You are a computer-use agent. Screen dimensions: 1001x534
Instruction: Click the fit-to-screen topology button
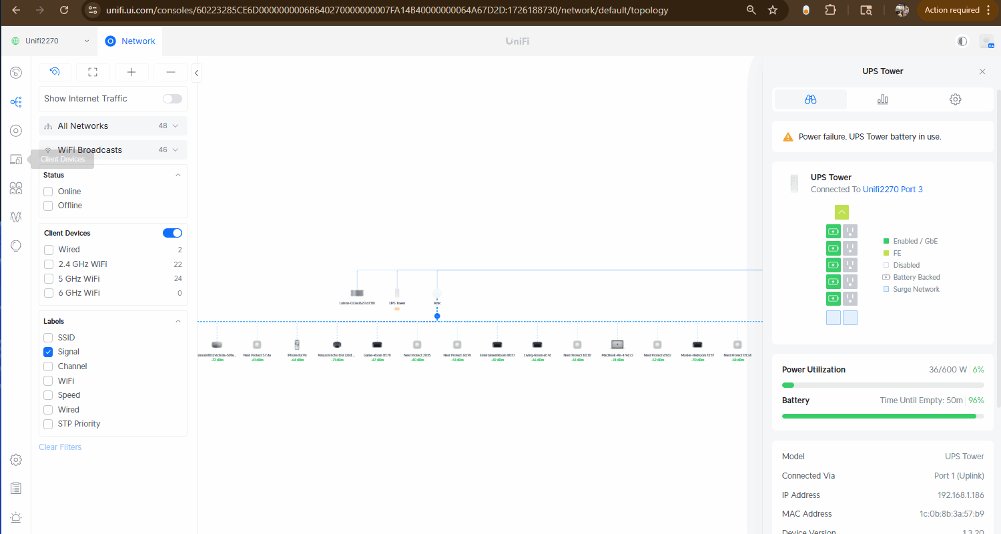pyautogui.click(x=93, y=72)
